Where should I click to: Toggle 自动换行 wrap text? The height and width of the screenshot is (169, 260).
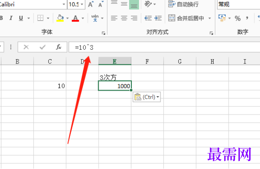pos(184,4)
